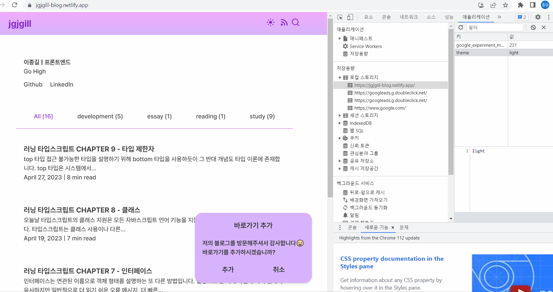This screenshot has width=553, height=292.
Task: Select the development (5) category tab
Action: 100,117
